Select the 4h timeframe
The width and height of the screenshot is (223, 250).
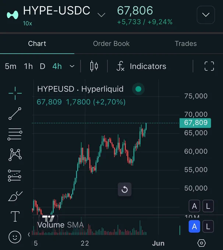tap(57, 66)
